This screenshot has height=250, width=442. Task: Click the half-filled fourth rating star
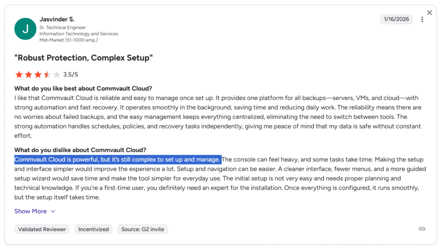point(47,75)
